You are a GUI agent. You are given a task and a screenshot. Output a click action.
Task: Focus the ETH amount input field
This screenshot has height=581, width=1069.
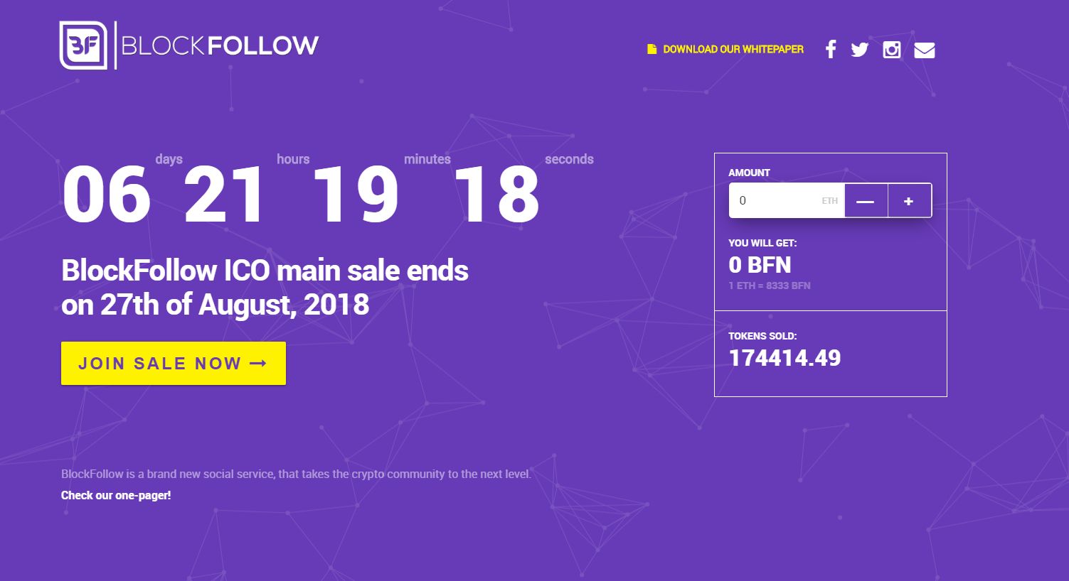(x=787, y=201)
